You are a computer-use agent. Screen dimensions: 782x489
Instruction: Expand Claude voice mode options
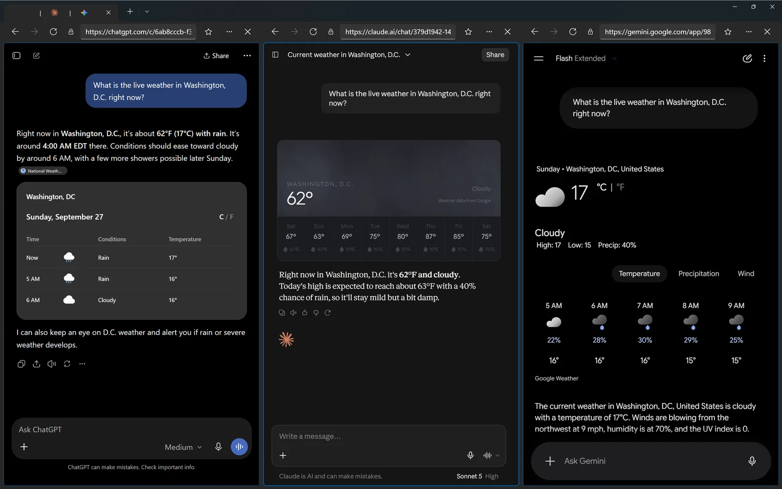(498, 455)
